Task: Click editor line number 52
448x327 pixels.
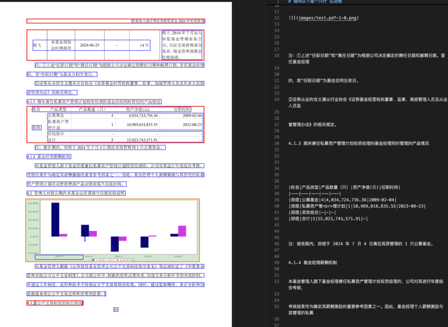Action: pos(277,281)
